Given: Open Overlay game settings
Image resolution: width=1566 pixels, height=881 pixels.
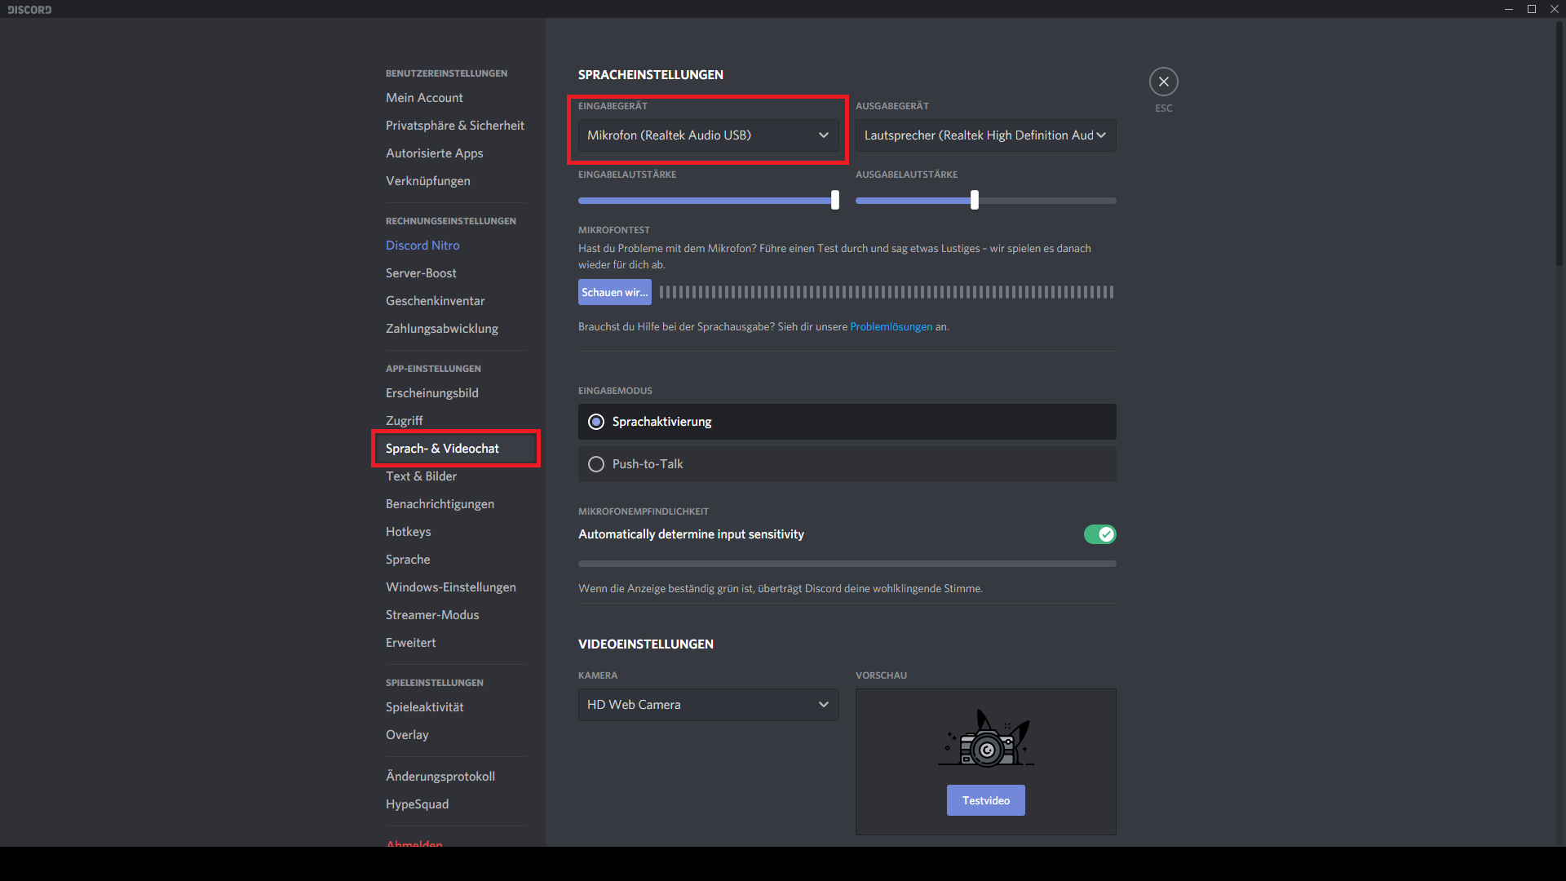Looking at the screenshot, I should tap(405, 733).
